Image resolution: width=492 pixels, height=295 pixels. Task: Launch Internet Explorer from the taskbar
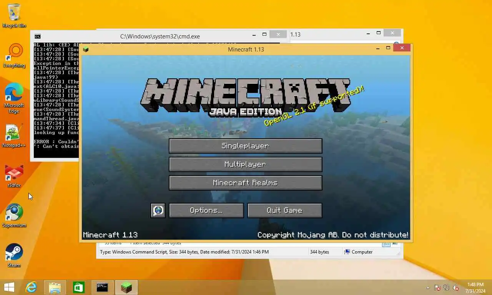pyautogui.click(x=31, y=287)
